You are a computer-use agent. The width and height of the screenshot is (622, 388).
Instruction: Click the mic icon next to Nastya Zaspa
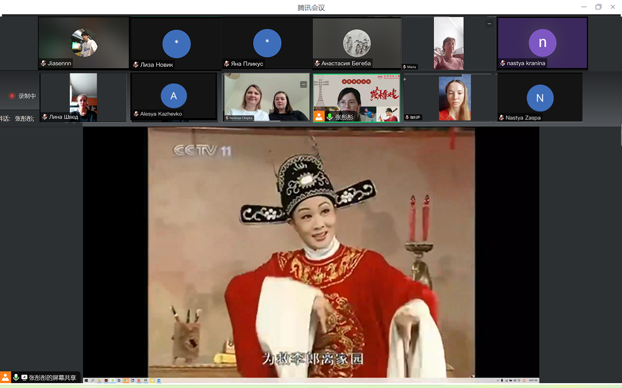click(x=501, y=118)
